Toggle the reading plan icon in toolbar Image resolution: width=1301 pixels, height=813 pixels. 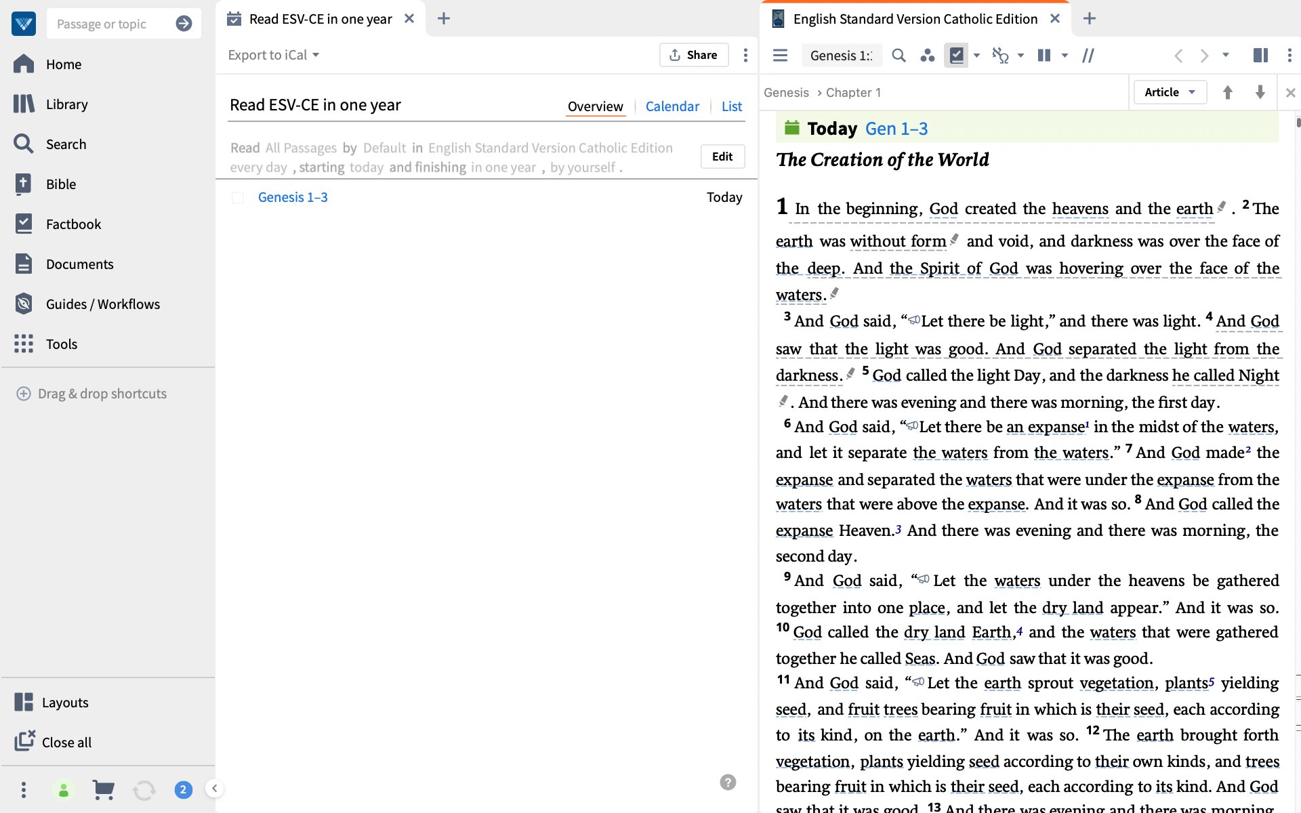pos(956,56)
